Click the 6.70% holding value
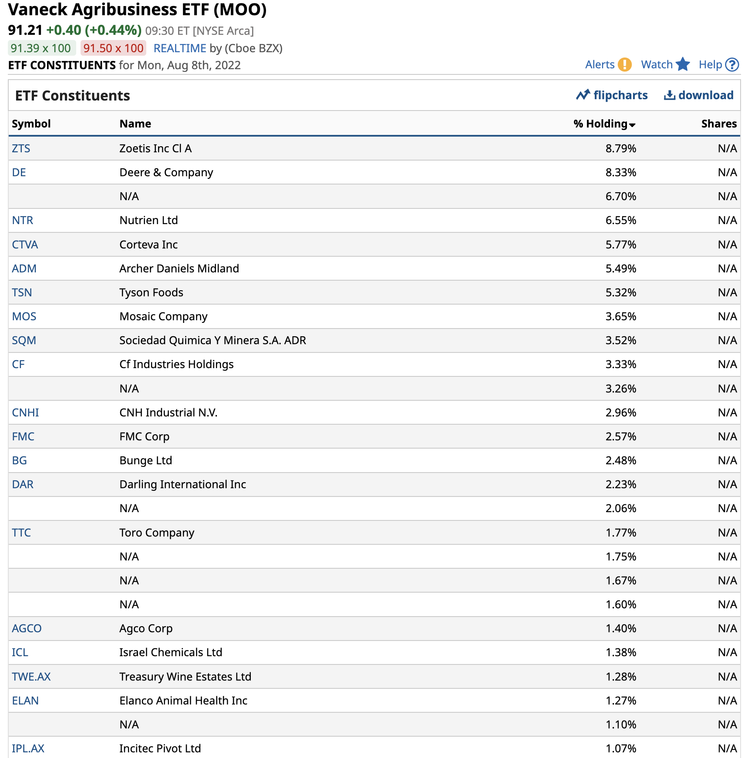Image resolution: width=748 pixels, height=758 pixels. tap(621, 196)
